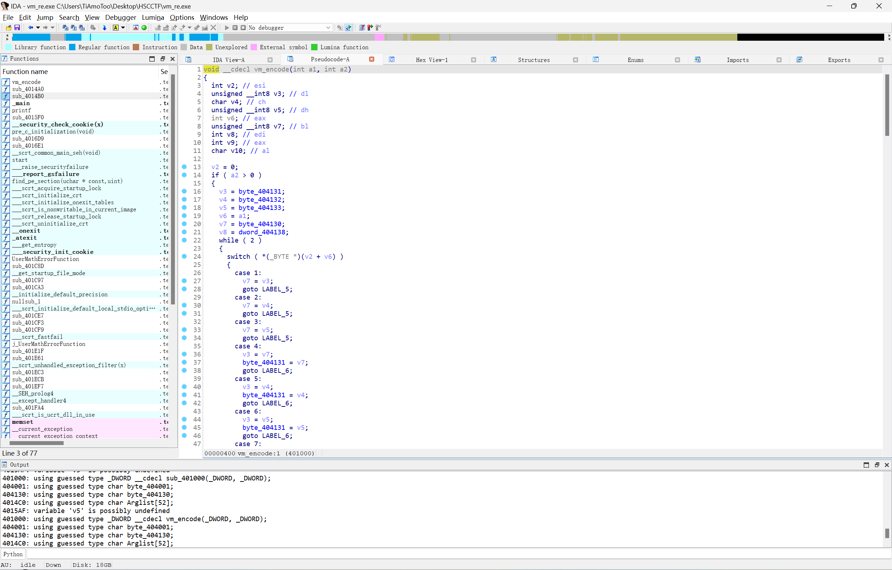The image size is (892, 570).
Task: Open the Options menu
Action: [x=182, y=17]
